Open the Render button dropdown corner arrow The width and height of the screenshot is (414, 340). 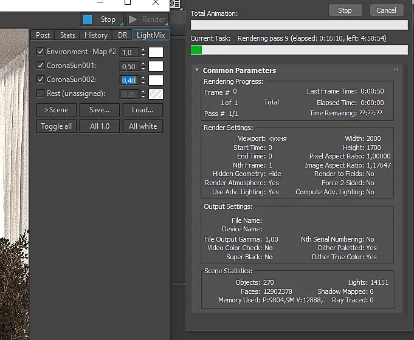point(167,24)
